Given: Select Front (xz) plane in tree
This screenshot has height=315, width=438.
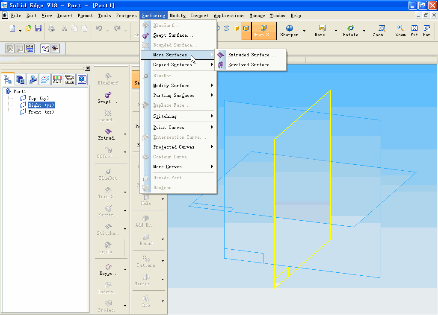Looking at the screenshot, I should coord(41,112).
